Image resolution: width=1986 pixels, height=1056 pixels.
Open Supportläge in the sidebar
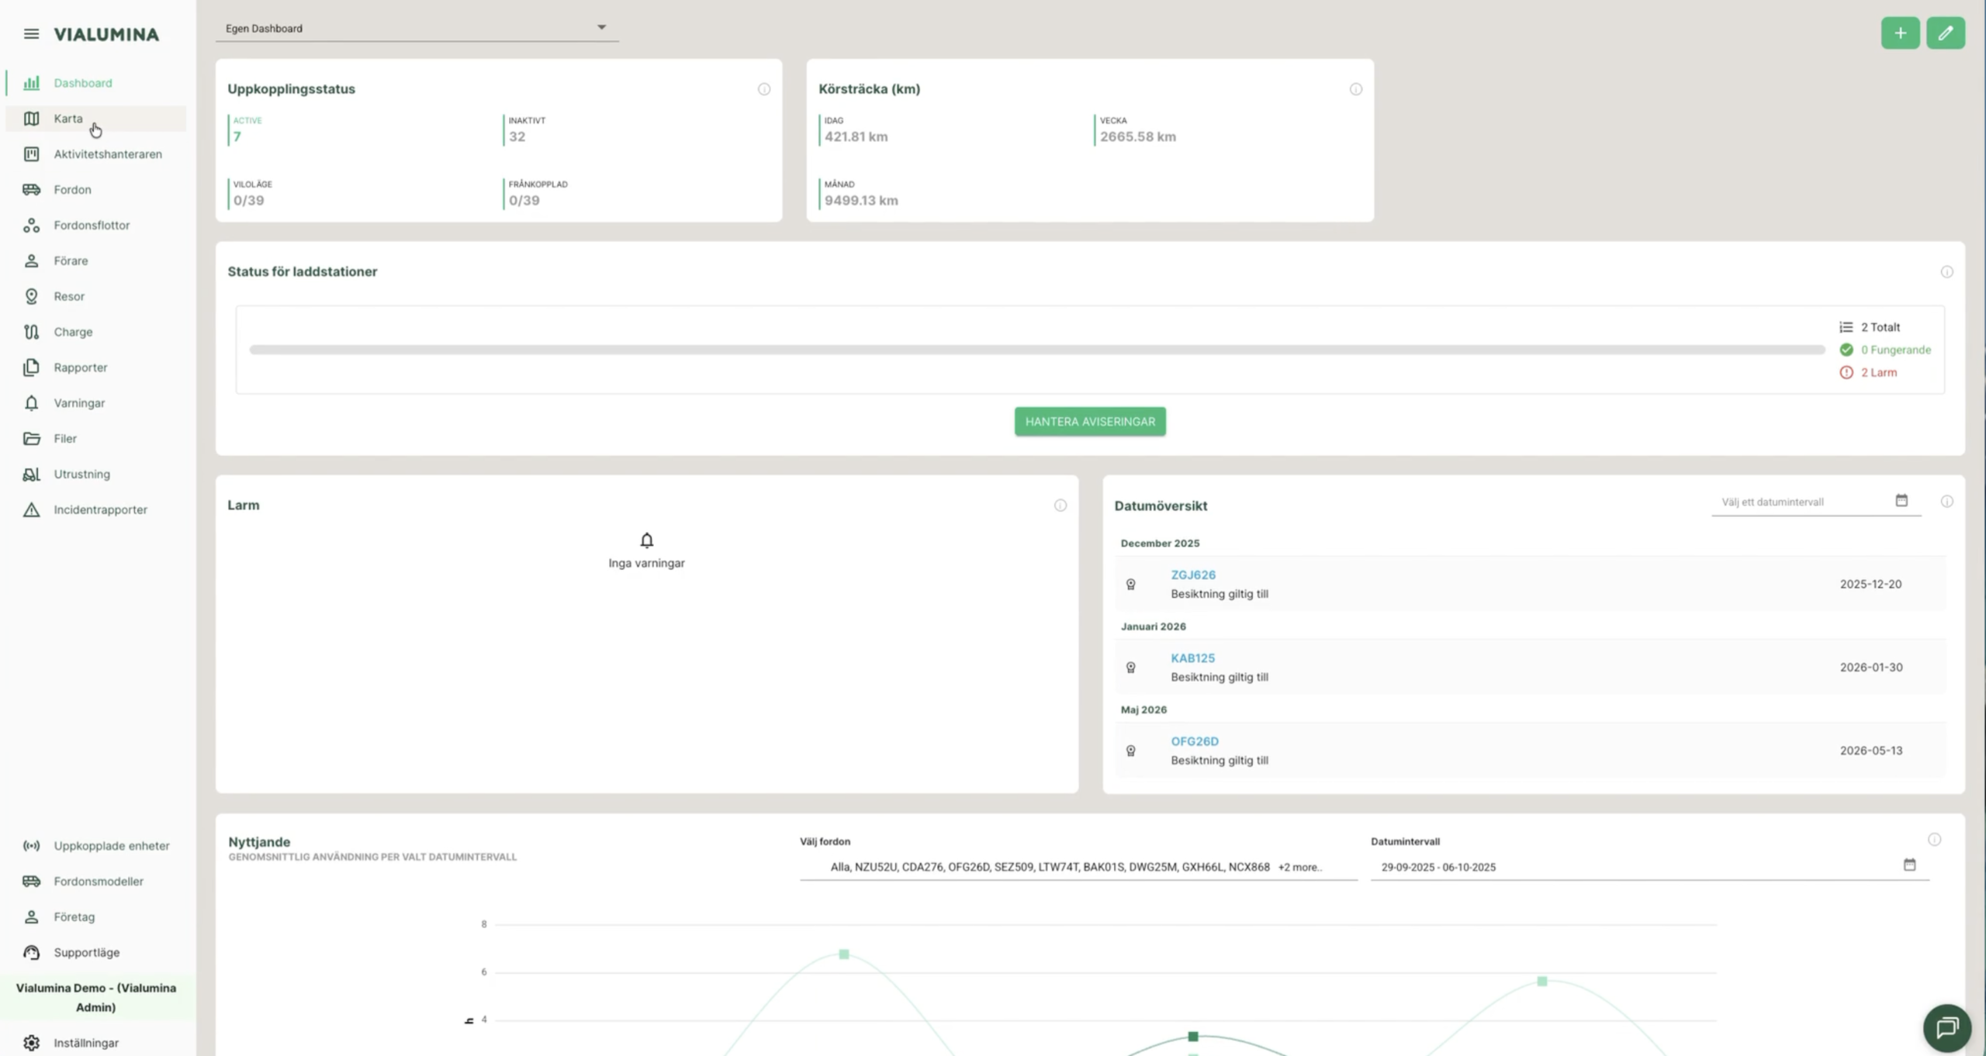point(95,953)
